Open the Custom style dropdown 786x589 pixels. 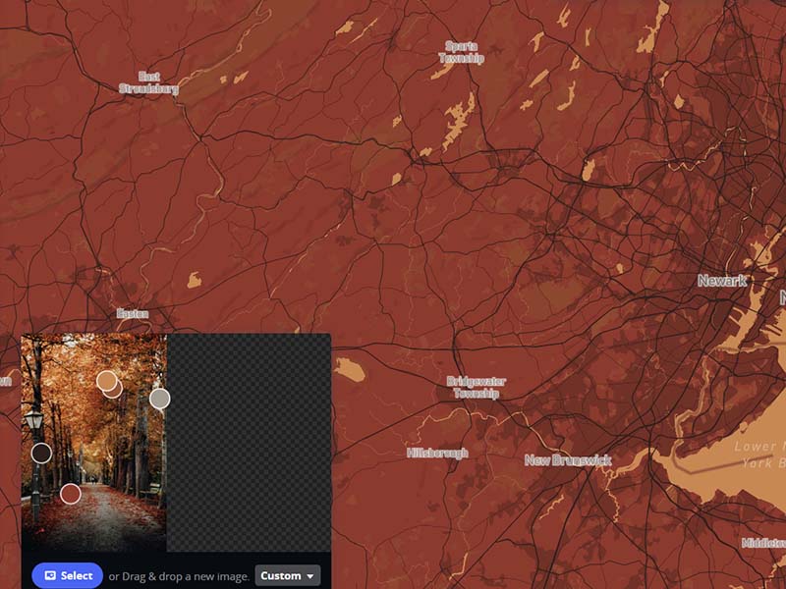[286, 576]
